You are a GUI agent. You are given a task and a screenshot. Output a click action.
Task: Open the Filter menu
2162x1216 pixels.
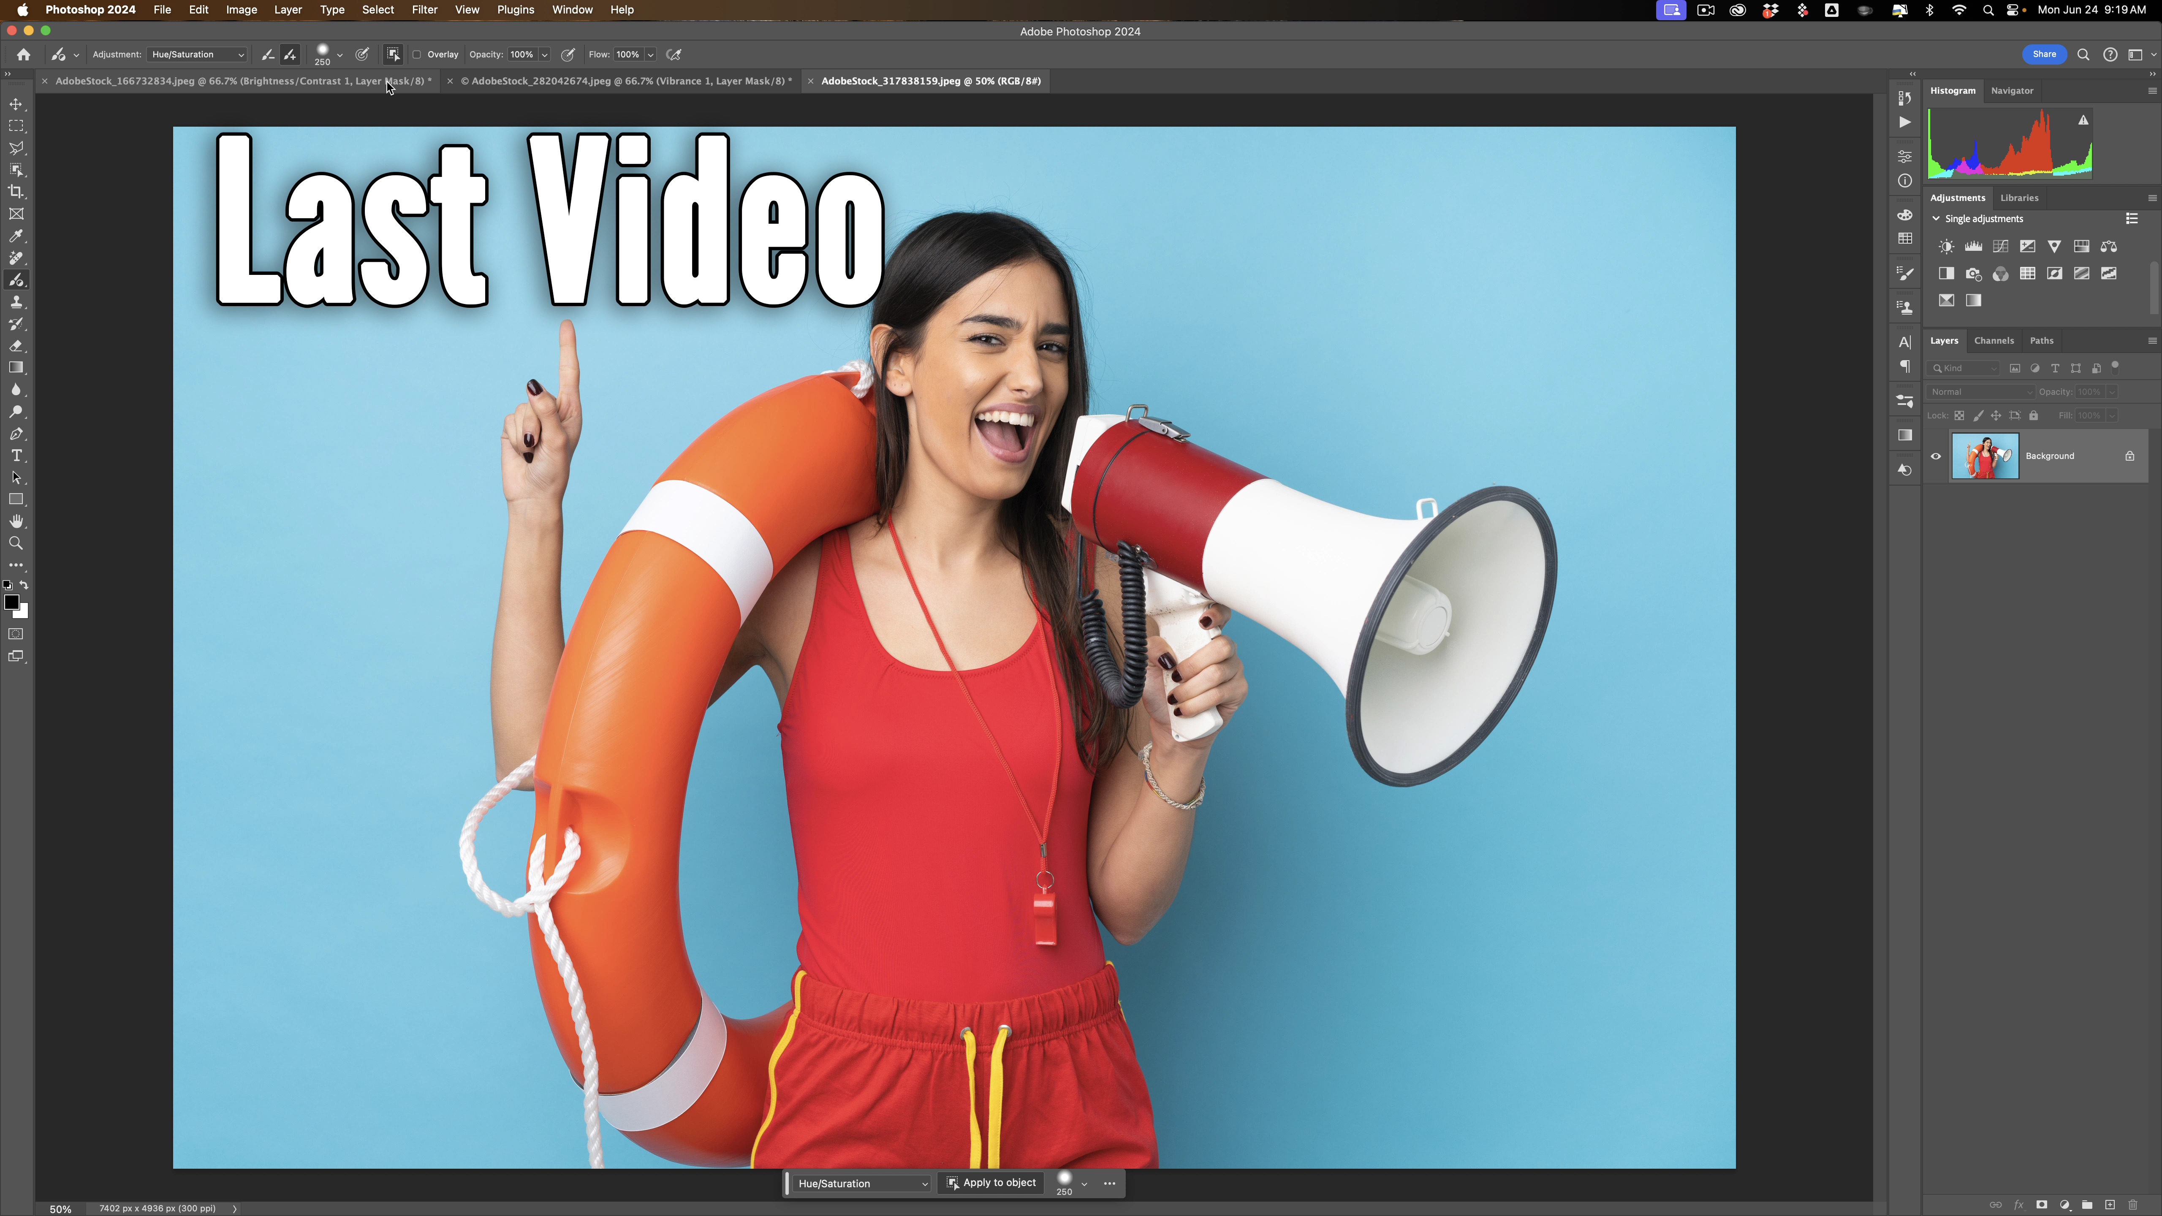point(424,10)
